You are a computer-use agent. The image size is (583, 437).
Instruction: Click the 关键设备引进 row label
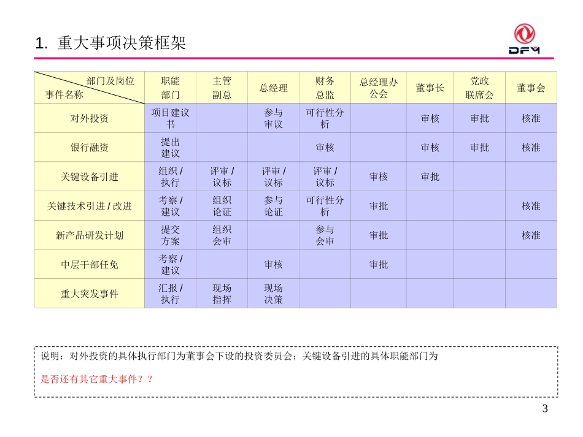[89, 177]
